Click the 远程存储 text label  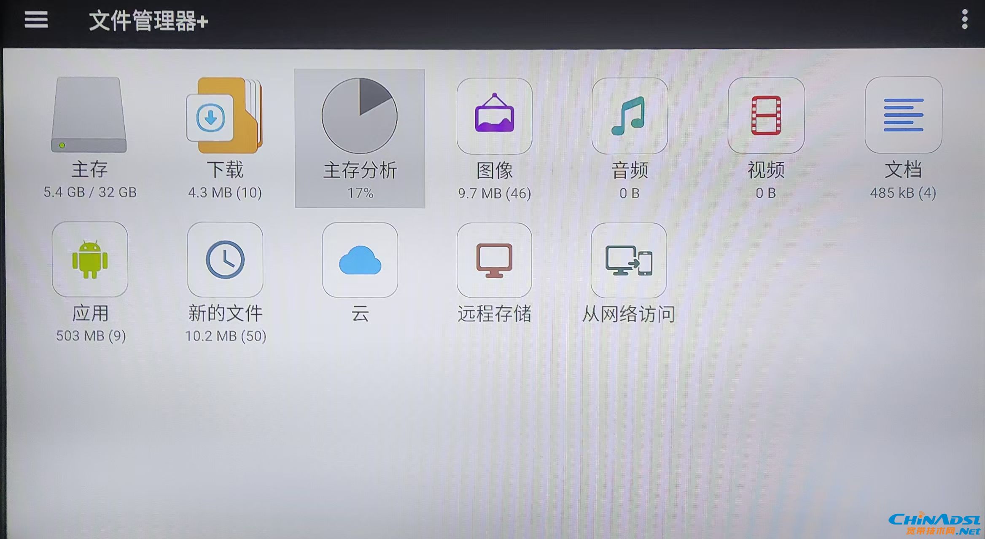[494, 314]
